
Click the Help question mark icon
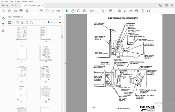167,5
